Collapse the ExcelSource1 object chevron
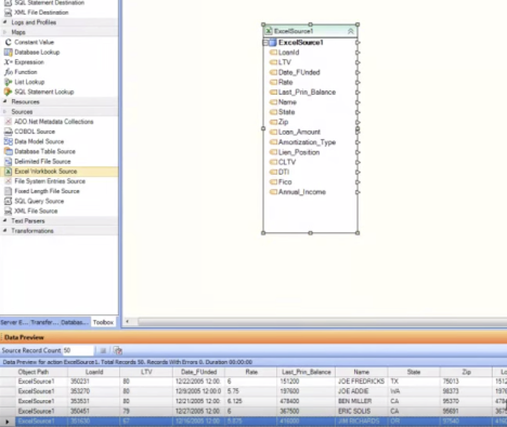507x427 pixels. 350,31
